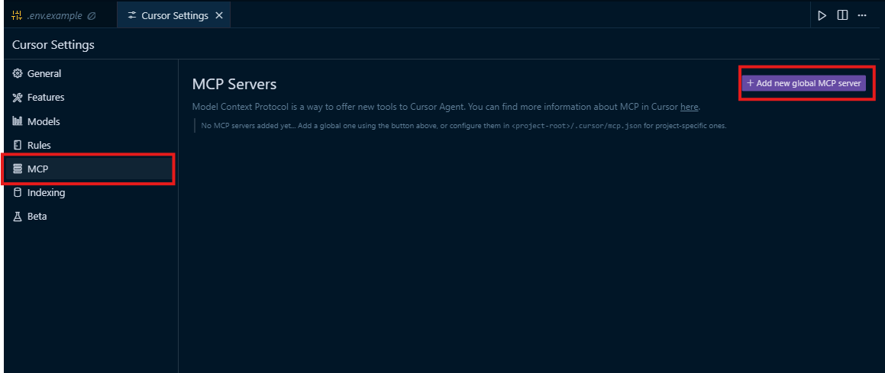
Task: Click the 'No MCP servers added yet' message
Action: pos(463,126)
